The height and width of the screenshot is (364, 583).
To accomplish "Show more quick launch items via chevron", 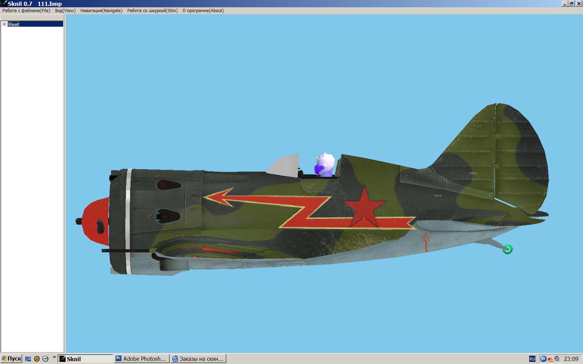I will (x=54, y=357).
